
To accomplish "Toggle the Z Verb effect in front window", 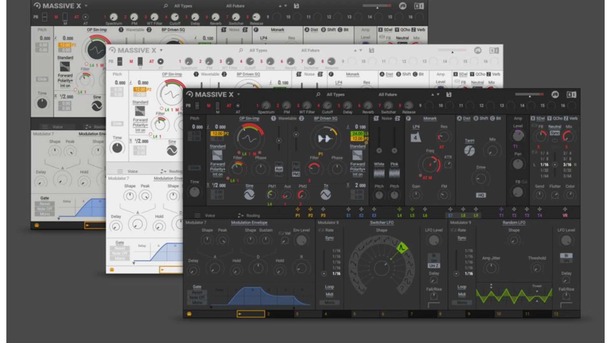I will coord(571,118).
